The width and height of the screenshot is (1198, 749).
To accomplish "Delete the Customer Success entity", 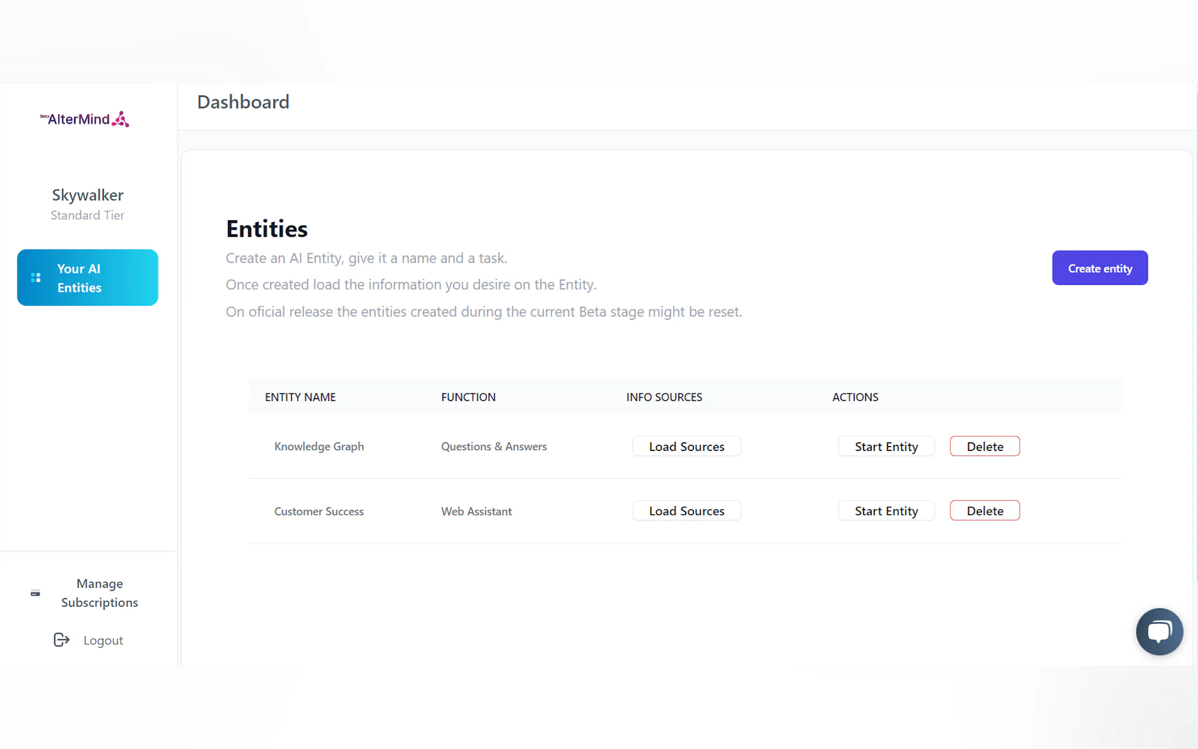I will click(984, 511).
